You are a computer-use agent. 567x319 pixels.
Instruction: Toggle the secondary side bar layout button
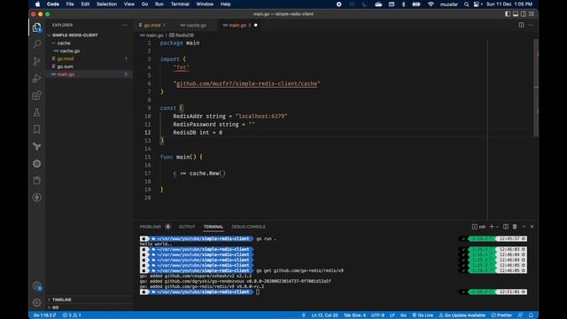524,14
